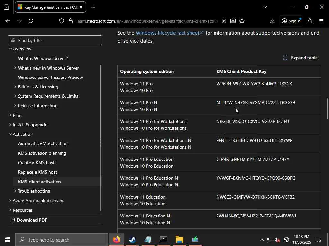Expand System Requirements & Limits
This screenshot has width=329, height=246.
(x=15, y=96)
